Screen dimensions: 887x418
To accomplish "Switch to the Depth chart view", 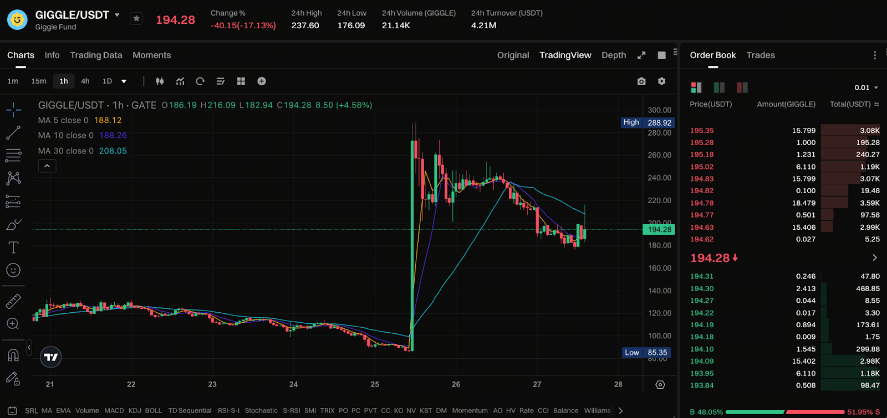I will (x=614, y=55).
